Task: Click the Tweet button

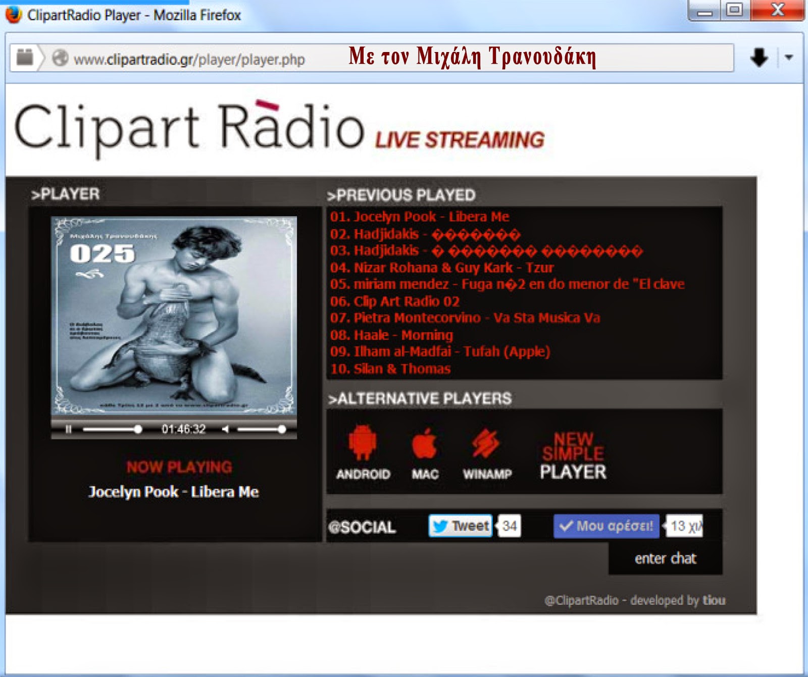Action: (460, 526)
